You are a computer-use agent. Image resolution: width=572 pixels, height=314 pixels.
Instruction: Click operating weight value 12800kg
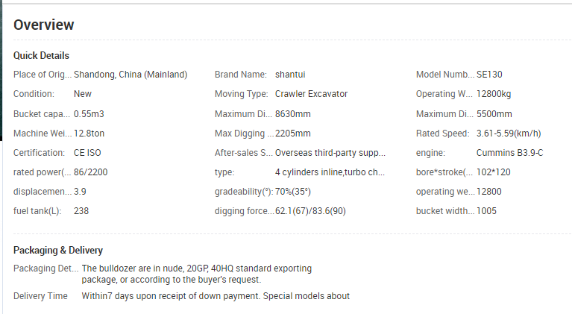click(494, 94)
